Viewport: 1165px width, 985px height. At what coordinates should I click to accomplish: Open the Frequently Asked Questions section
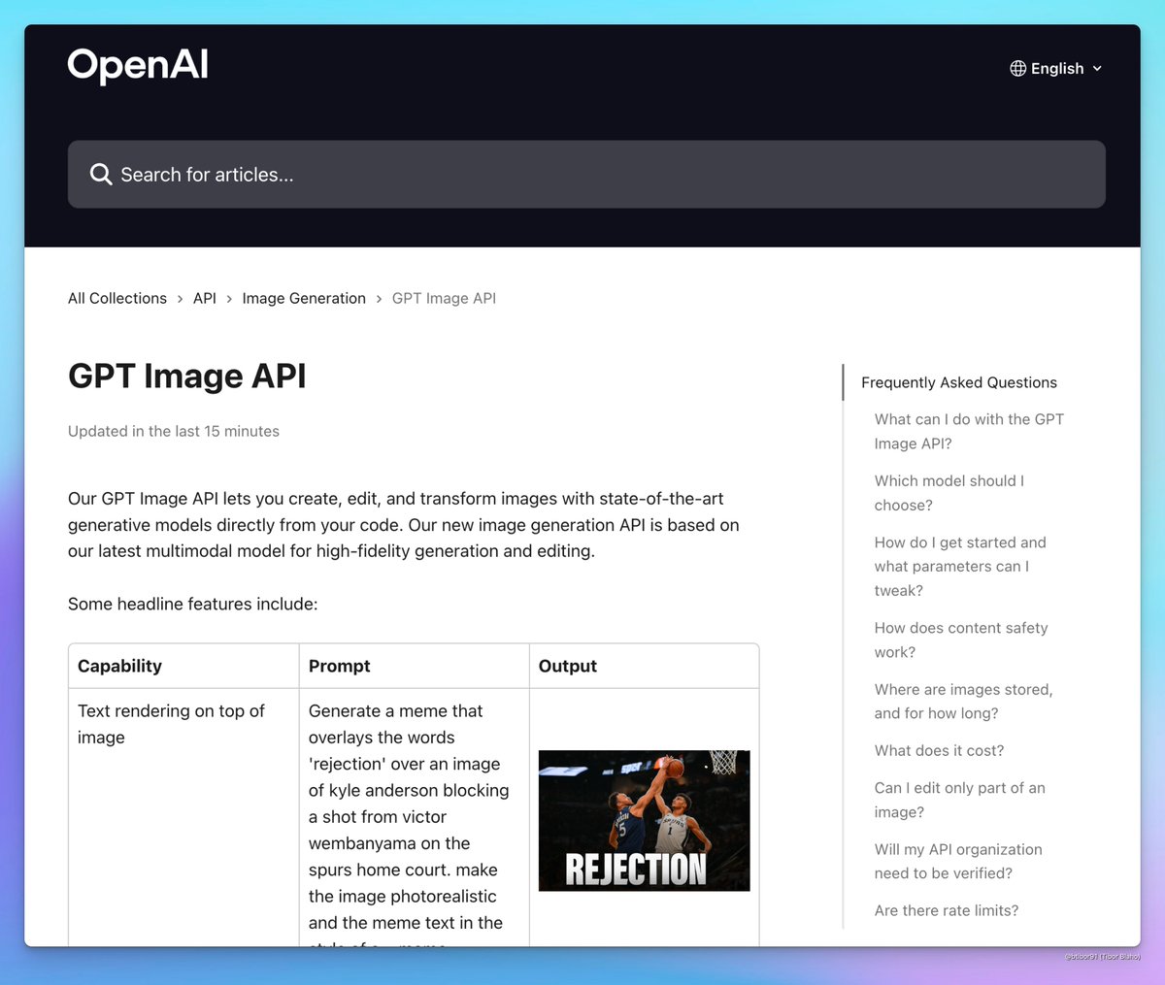pos(959,382)
